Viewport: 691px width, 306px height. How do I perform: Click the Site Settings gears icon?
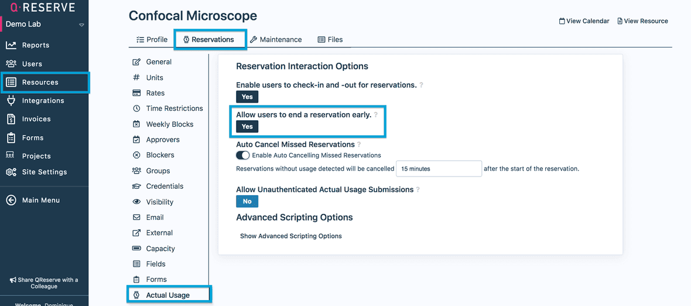point(11,172)
